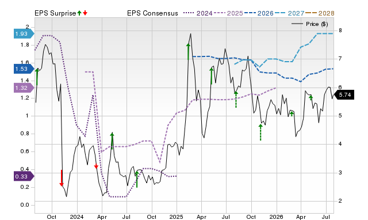Click the black 5.74 current price tag
368x220 pixels.
pos(344,94)
